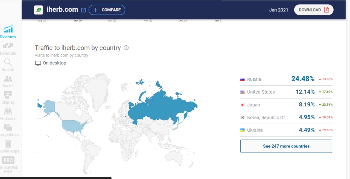The image size is (350, 179).
Task: Open the Display ads icon
Action: point(8,95)
